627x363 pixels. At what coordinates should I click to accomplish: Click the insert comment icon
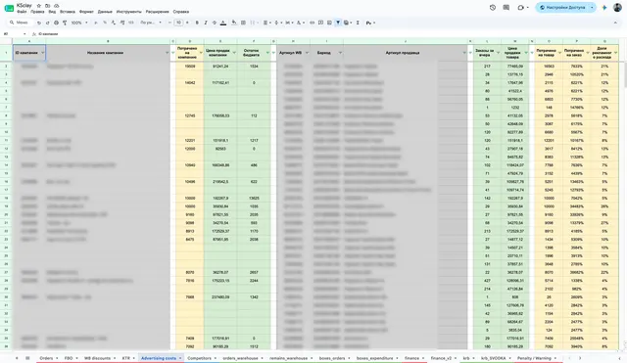(320, 23)
